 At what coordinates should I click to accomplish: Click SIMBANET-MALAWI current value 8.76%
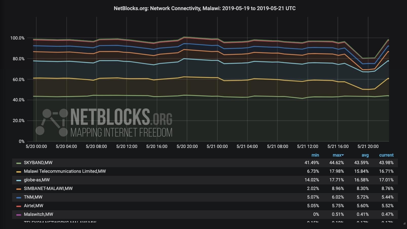[387, 188]
